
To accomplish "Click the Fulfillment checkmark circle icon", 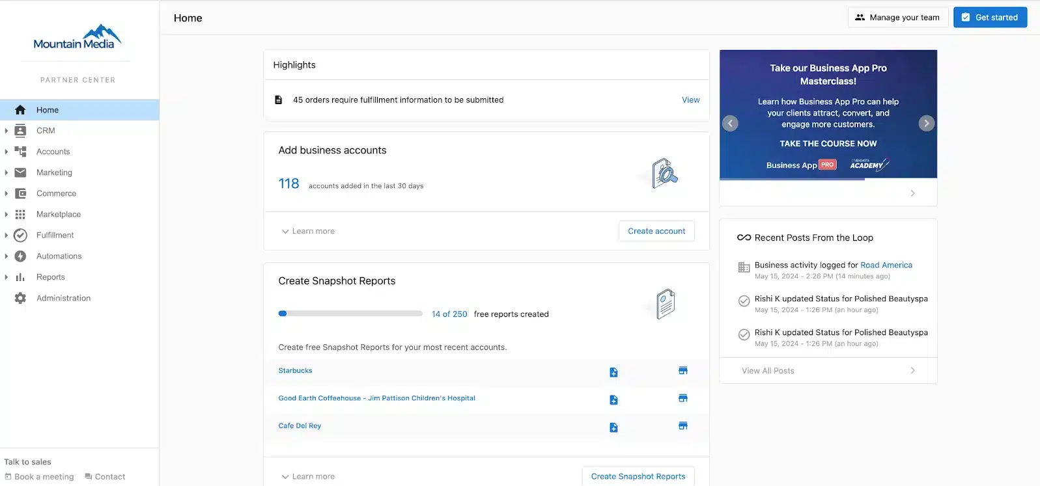I will coord(20,235).
